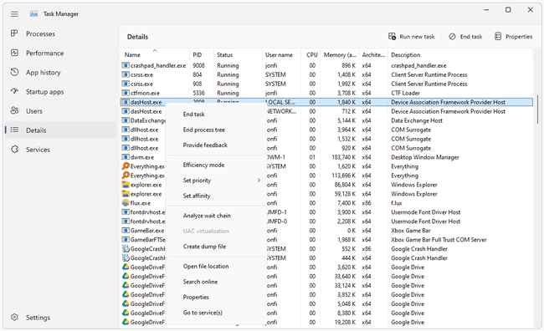Screen dimensions: 544x331
Task: Click the Settings gear icon
Action: coord(14,317)
